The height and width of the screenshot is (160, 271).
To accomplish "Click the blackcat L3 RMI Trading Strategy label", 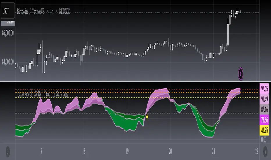I will point(43,94).
